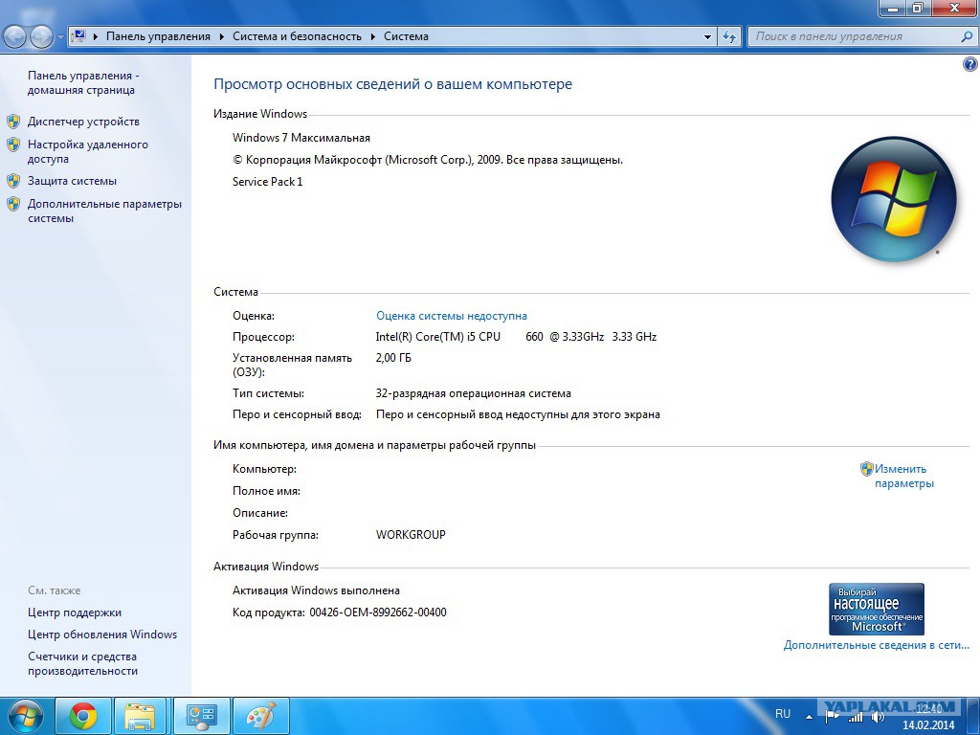The height and width of the screenshot is (735, 980).
Task: Select text Service Pack 1
Action: pos(268,181)
